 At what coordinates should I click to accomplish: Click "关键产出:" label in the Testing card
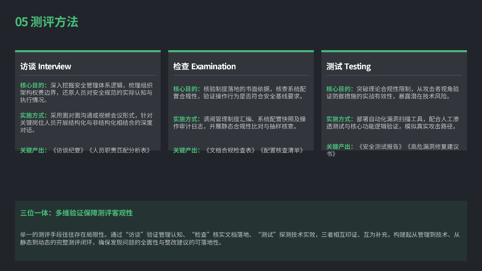[340, 147]
